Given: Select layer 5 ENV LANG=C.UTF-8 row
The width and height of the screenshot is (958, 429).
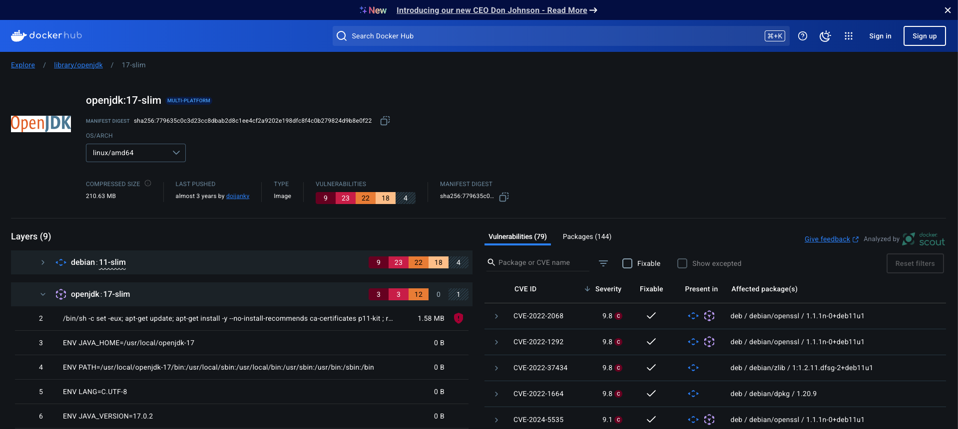Looking at the screenshot, I should click(242, 392).
